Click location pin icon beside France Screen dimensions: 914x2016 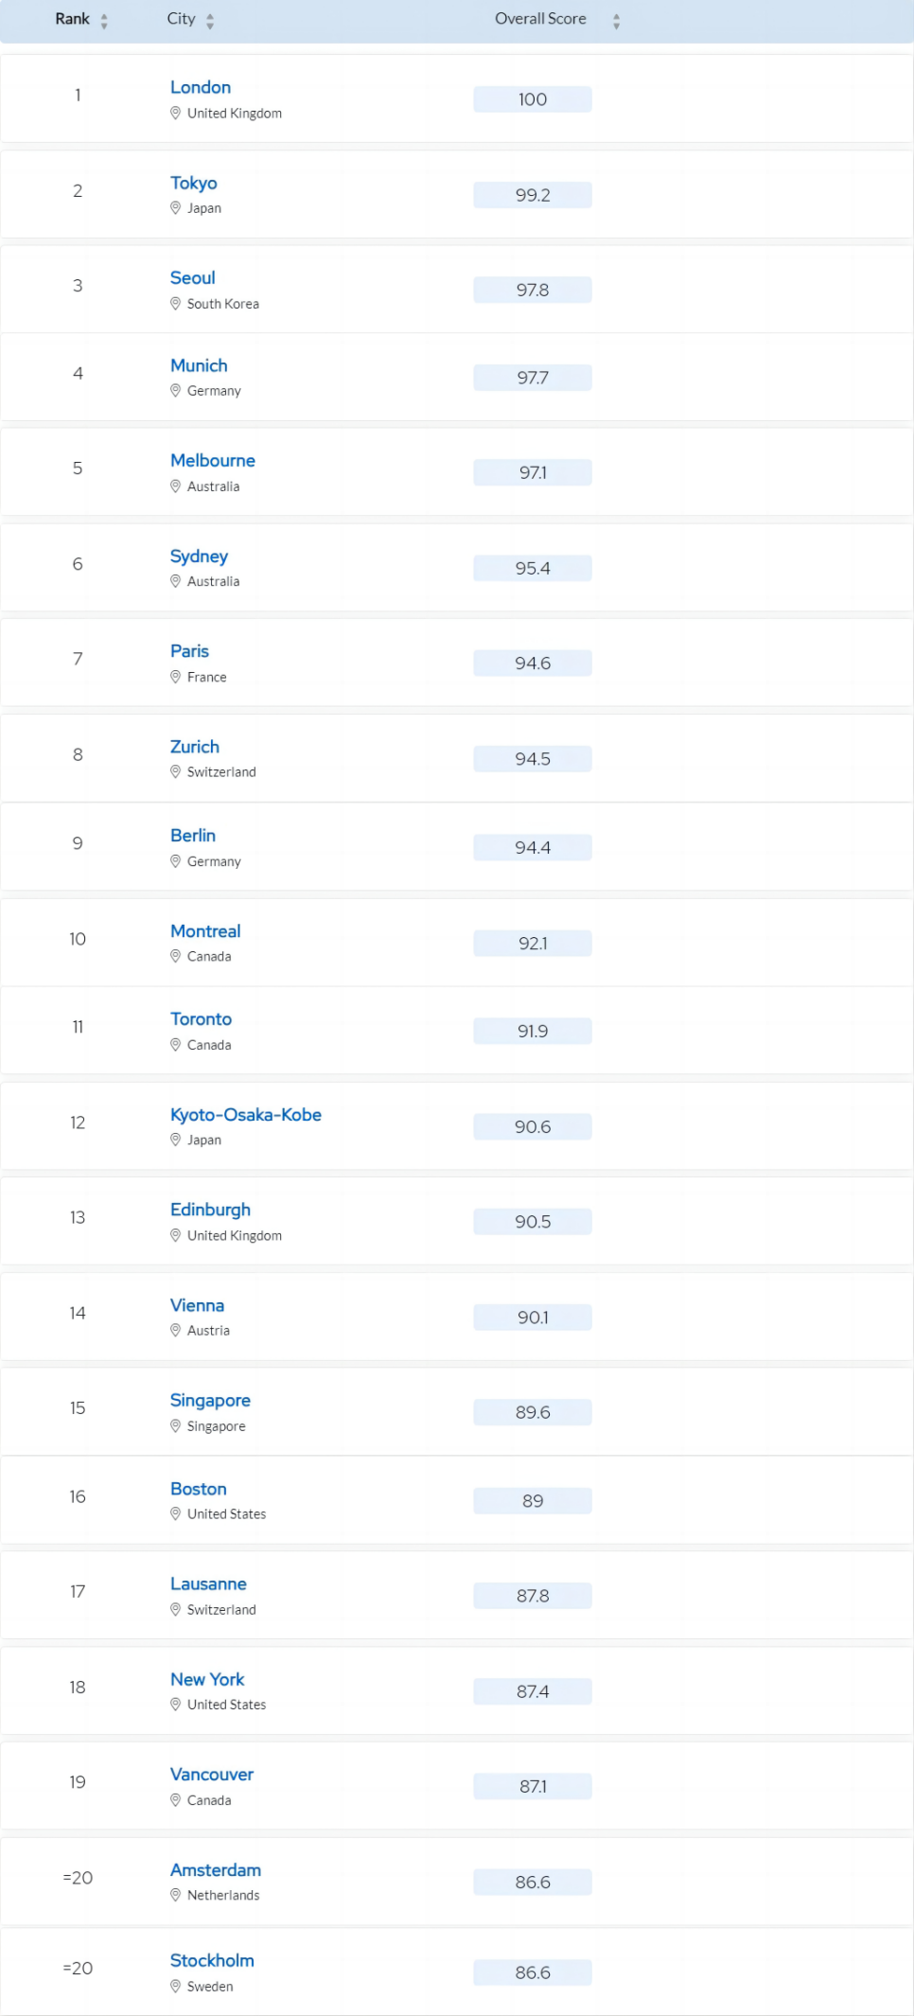point(175,676)
